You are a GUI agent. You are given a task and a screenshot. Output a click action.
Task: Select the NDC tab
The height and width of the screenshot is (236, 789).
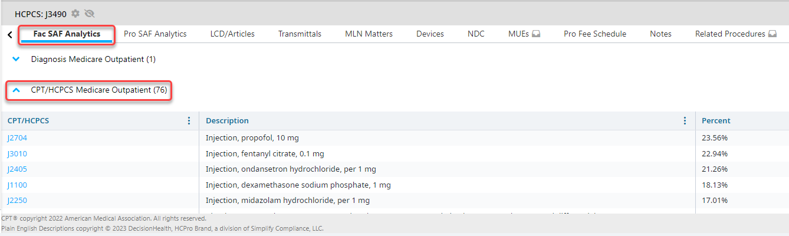(476, 34)
